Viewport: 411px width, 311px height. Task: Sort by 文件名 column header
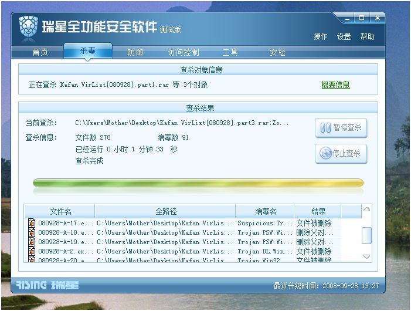[x=60, y=211]
